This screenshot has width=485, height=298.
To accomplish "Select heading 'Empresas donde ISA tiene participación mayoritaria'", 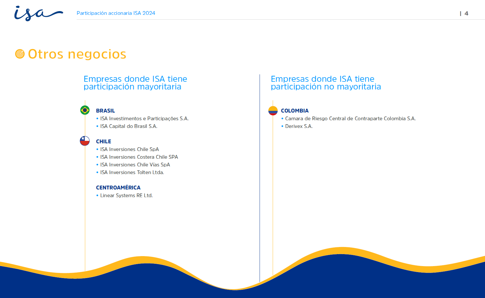I will tap(135, 83).
